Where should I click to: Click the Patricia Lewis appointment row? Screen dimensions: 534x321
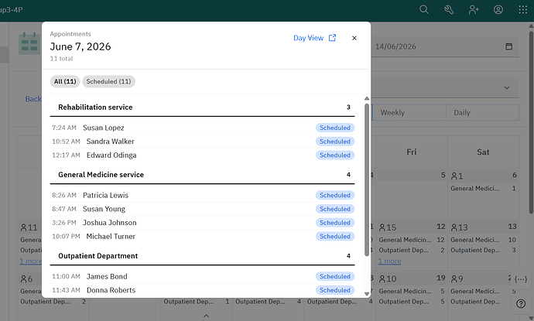203,195
